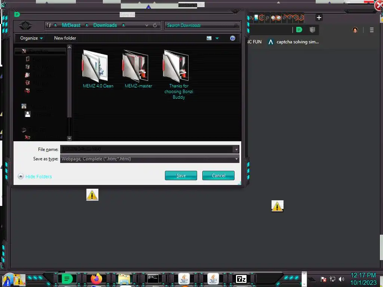Open Thanks for choosing Bonzi Buddy folder

click(x=178, y=74)
